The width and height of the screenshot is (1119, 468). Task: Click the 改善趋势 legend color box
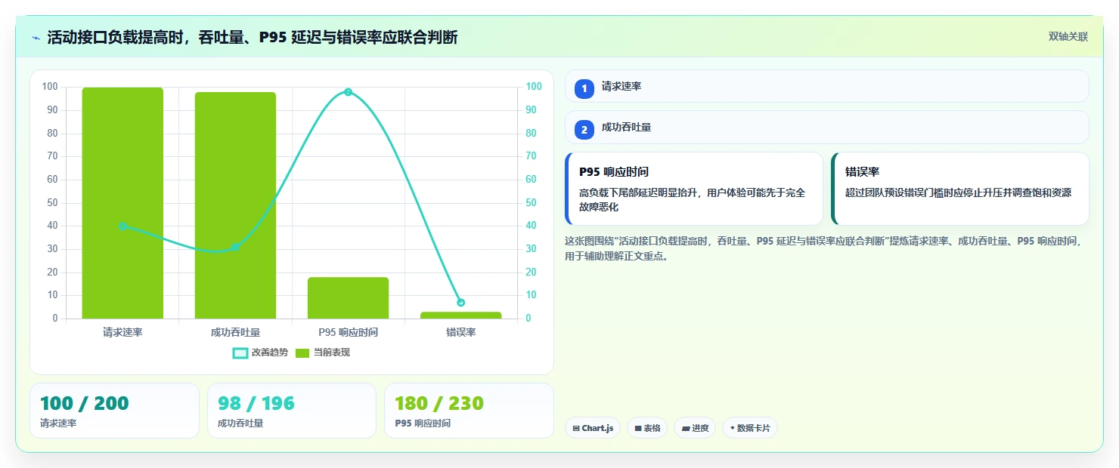pyautogui.click(x=240, y=353)
